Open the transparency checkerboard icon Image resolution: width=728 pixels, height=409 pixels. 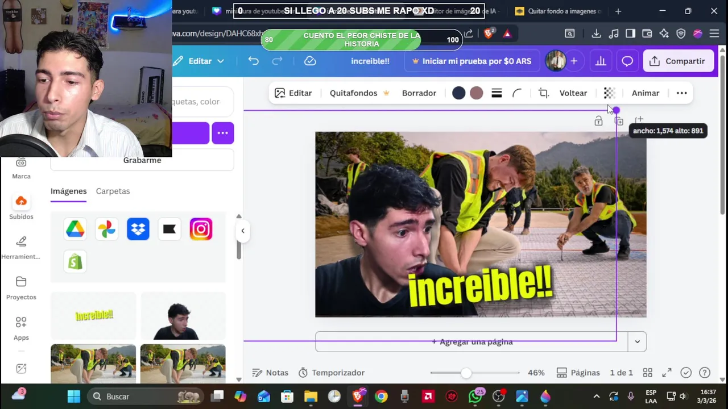(x=609, y=93)
